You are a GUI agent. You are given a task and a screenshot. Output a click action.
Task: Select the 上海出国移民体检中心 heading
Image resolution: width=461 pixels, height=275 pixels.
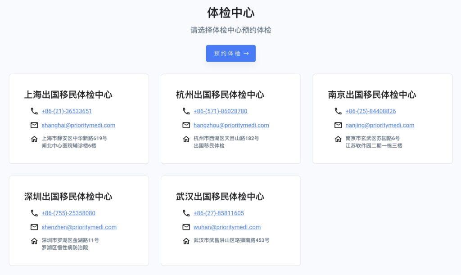(x=68, y=95)
